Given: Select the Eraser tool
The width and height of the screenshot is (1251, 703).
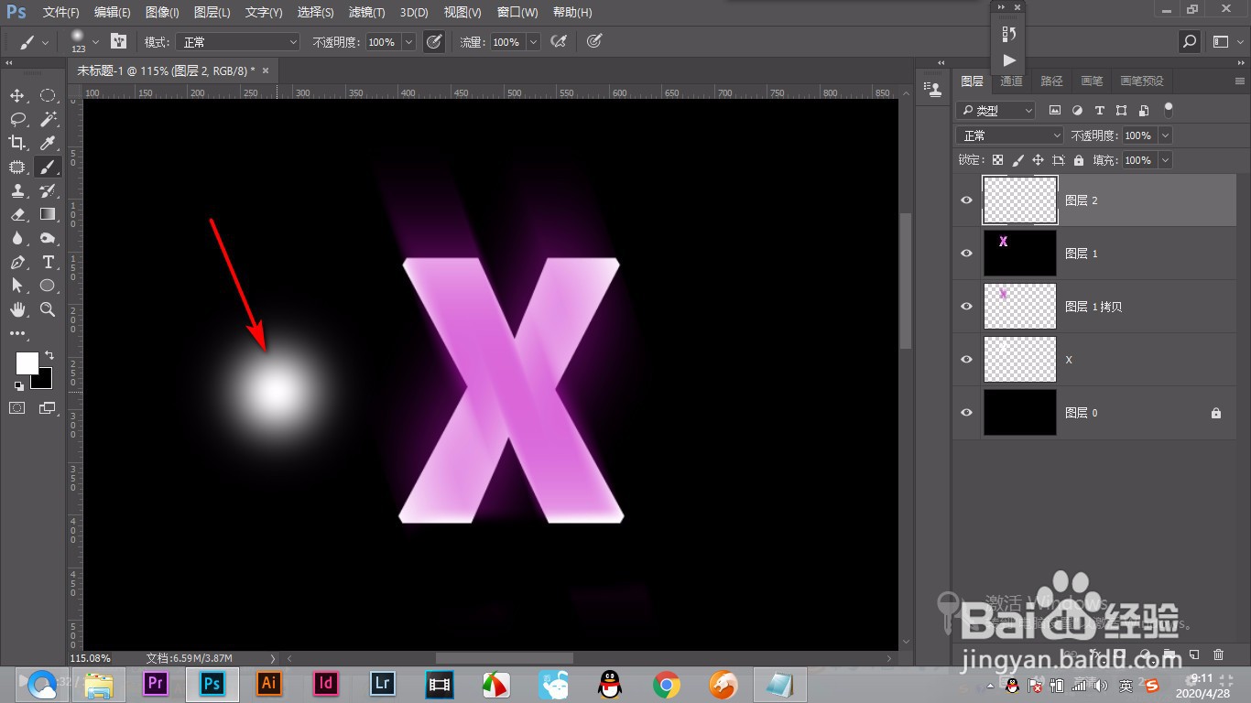Looking at the screenshot, I should pyautogui.click(x=17, y=214).
